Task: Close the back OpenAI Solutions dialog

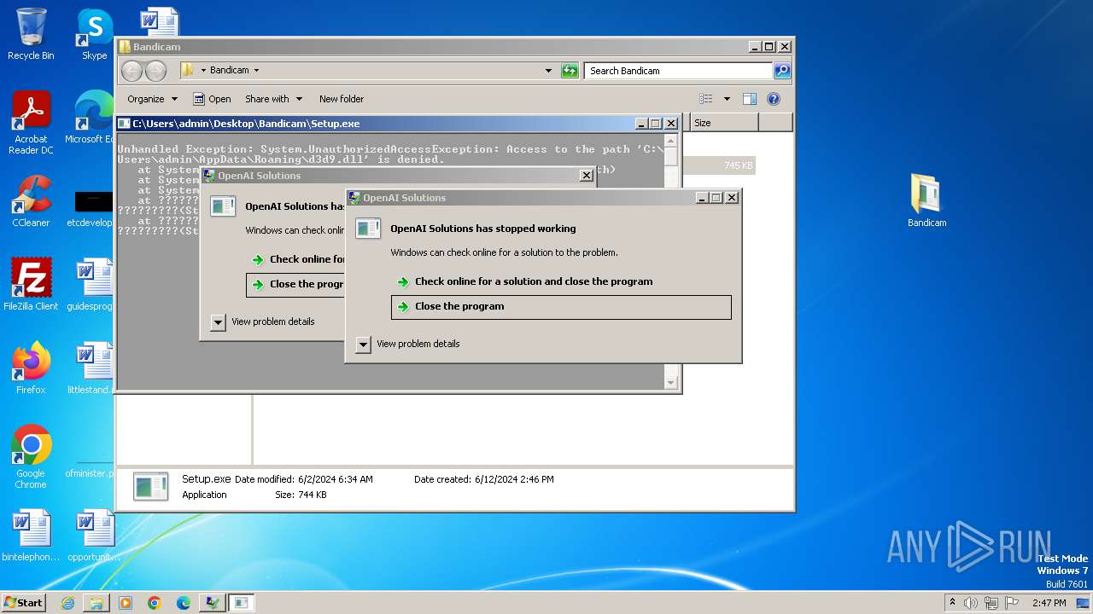Action: click(586, 176)
